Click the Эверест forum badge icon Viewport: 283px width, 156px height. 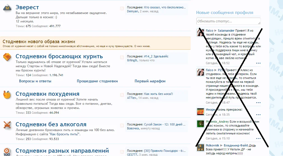tap(7, 8)
